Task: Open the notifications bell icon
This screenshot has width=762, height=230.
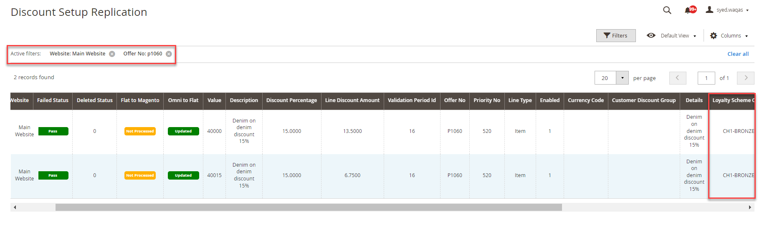Action: point(688,10)
